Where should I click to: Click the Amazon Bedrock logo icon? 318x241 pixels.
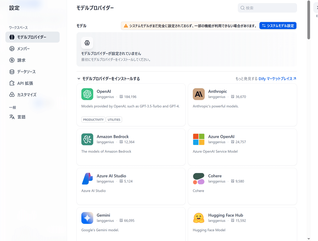87,139
